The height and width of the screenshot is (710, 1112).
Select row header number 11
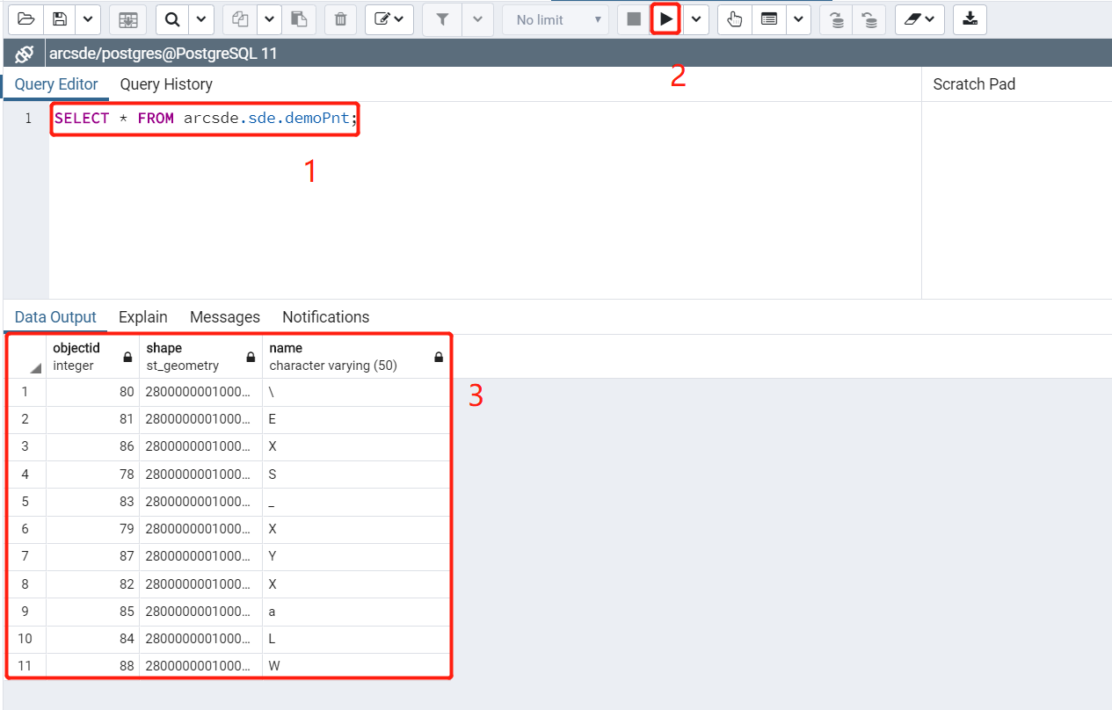coord(26,666)
